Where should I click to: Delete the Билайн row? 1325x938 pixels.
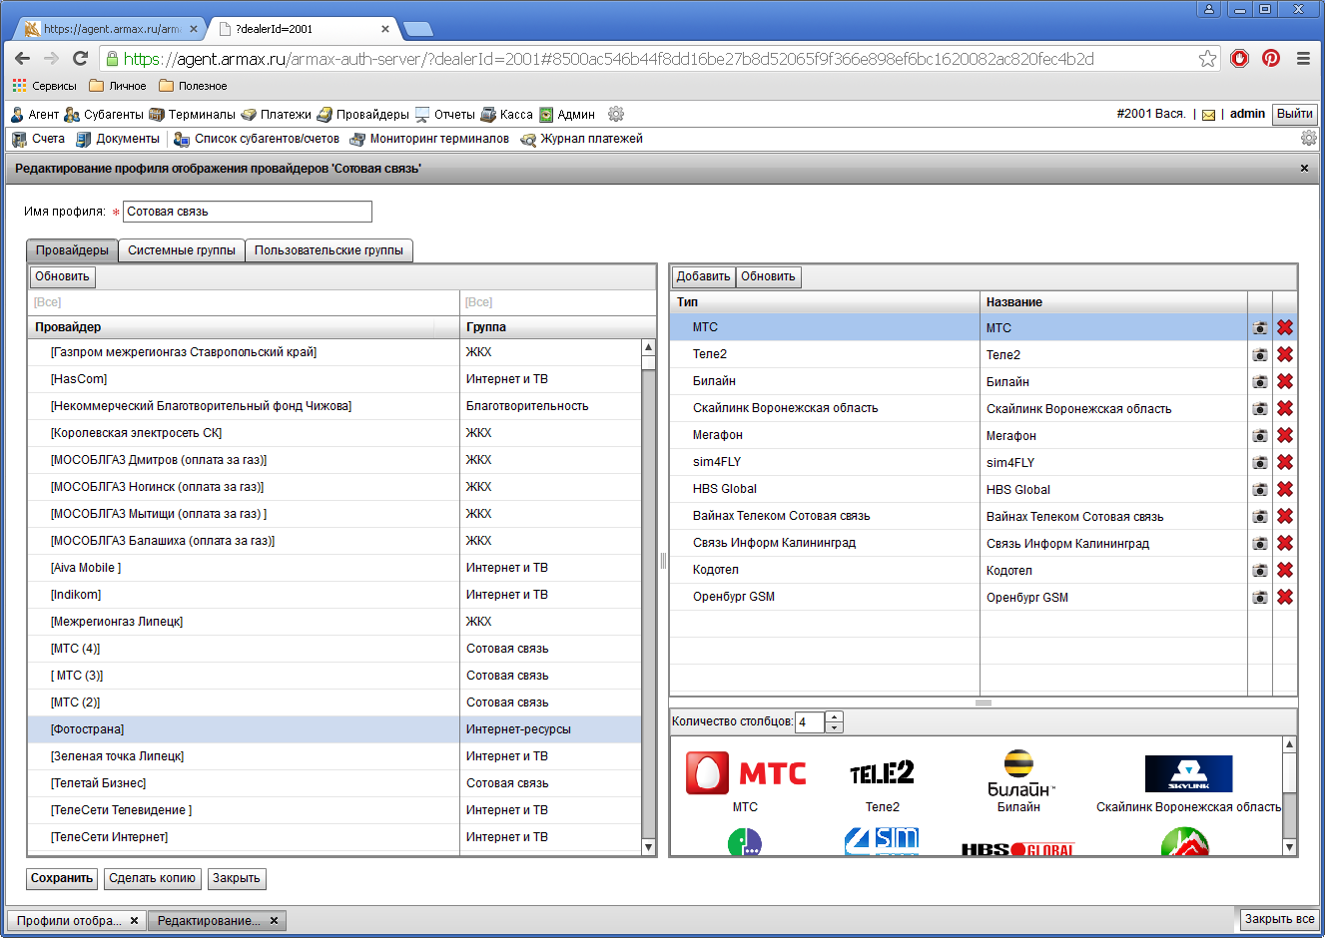coord(1285,381)
